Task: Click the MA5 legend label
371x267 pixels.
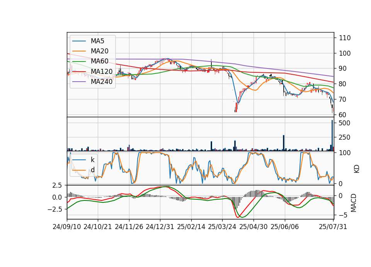Action: (x=97, y=41)
